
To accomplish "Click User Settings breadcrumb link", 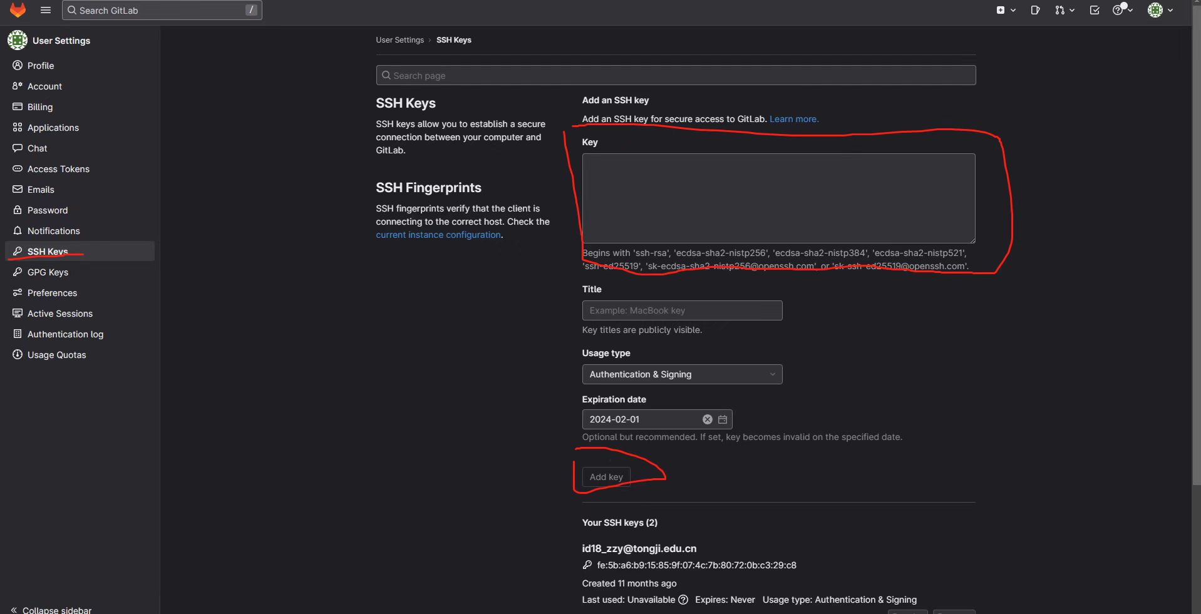I will coord(399,40).
